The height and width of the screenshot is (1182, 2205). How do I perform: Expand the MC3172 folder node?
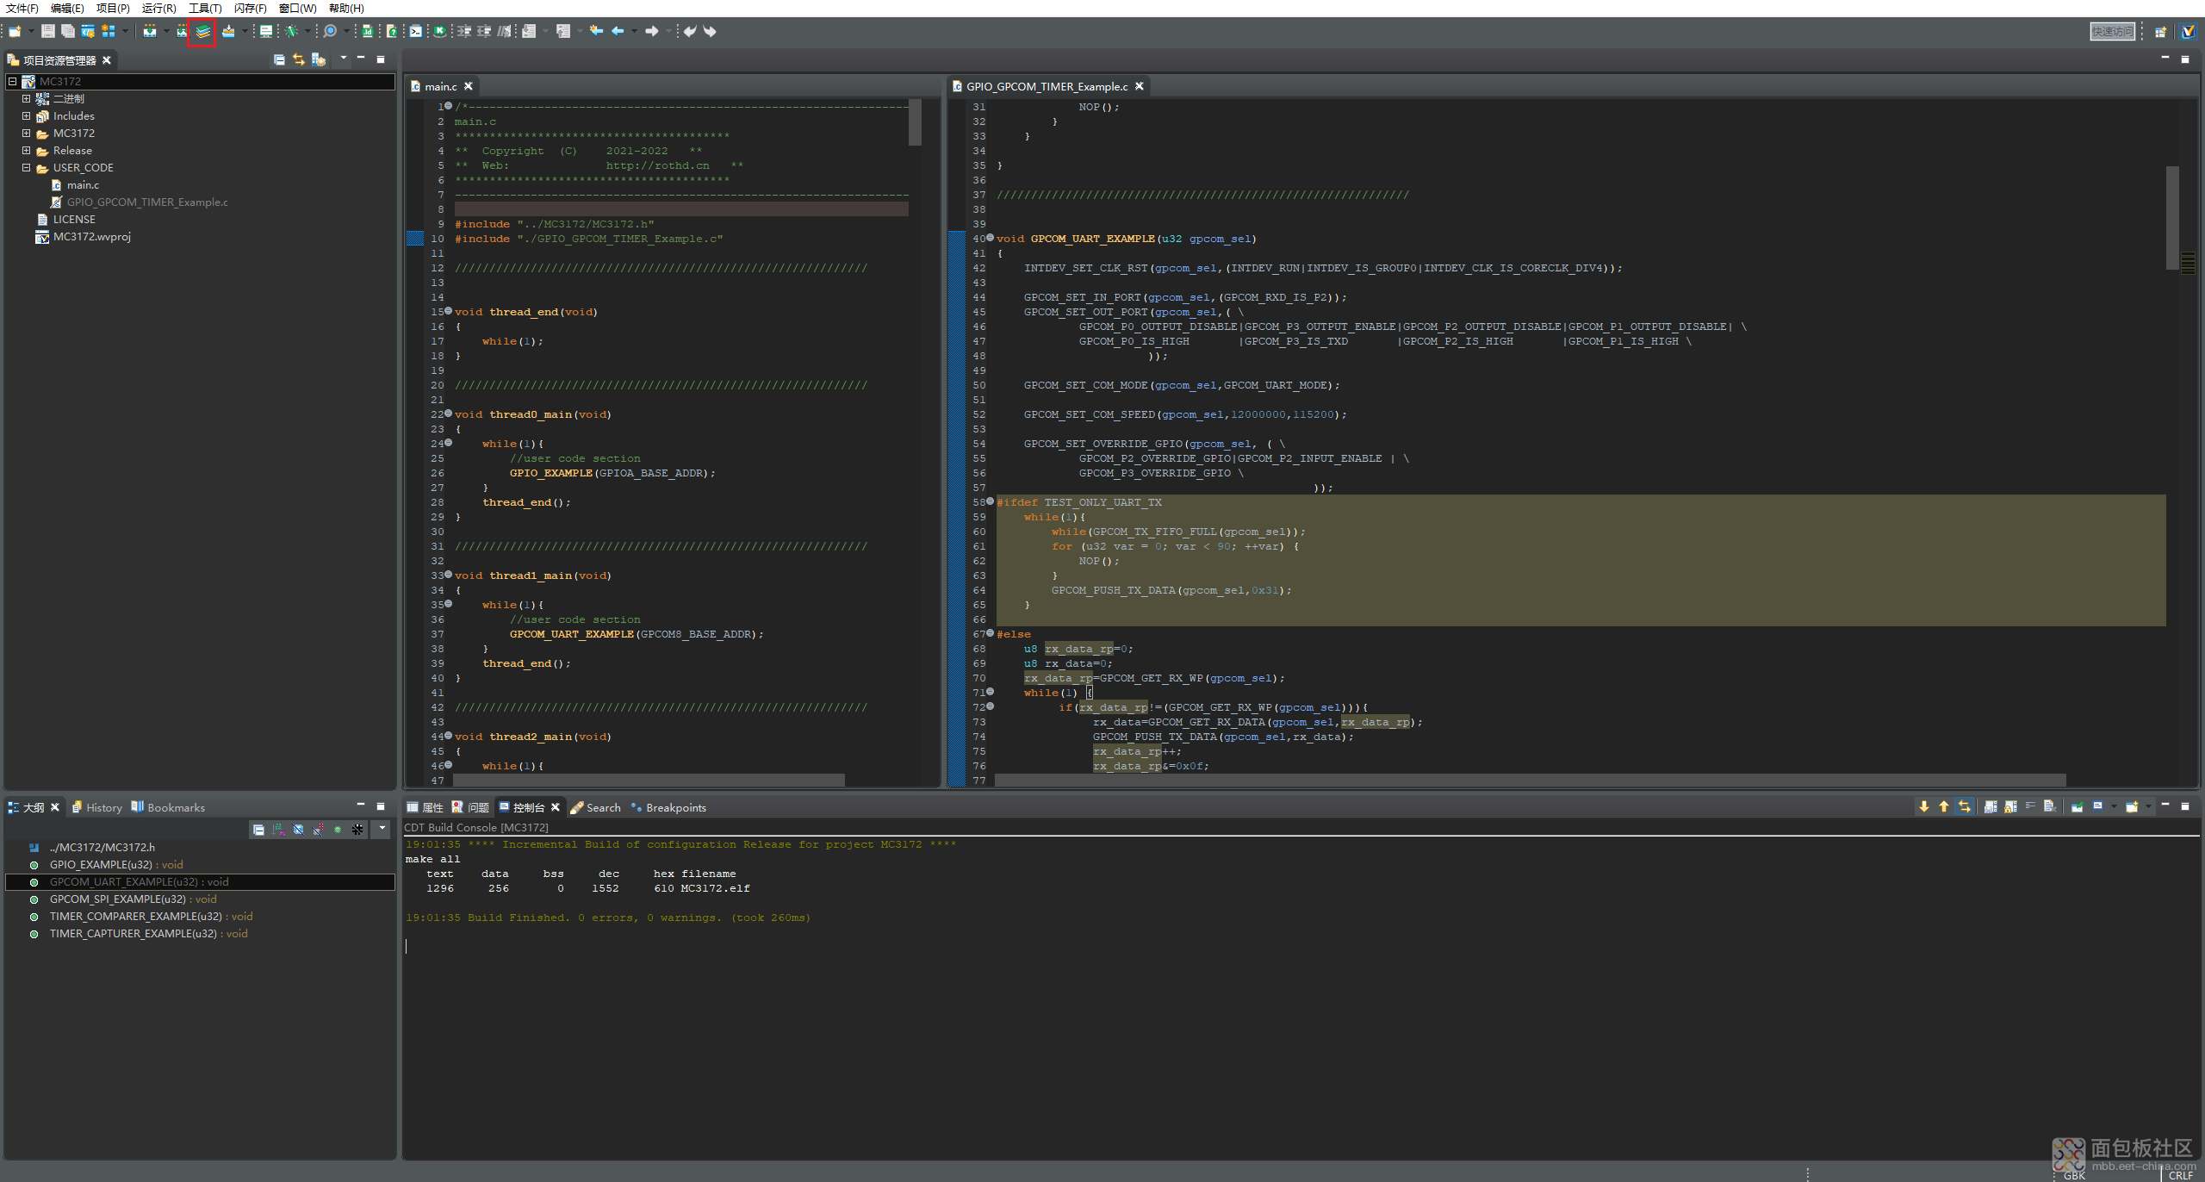26,133
